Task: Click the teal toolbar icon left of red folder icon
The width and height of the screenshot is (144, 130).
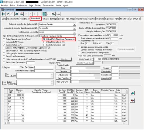Action: 17,14
